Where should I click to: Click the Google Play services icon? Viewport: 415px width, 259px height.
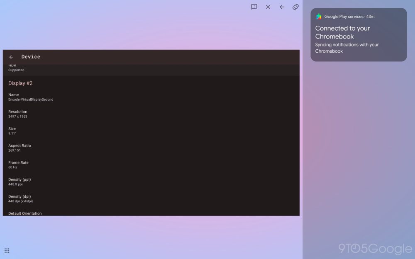coord(319,17)
